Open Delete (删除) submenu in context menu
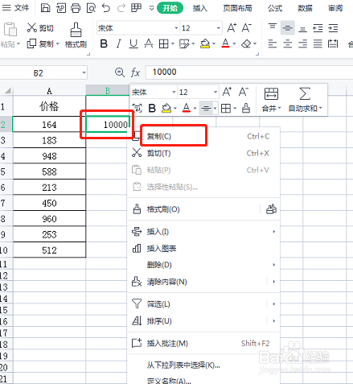 tap(203, 265)
